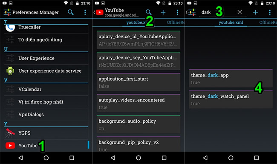
Task: Toggle theme_dark_app value
Action: click(231, 79)
